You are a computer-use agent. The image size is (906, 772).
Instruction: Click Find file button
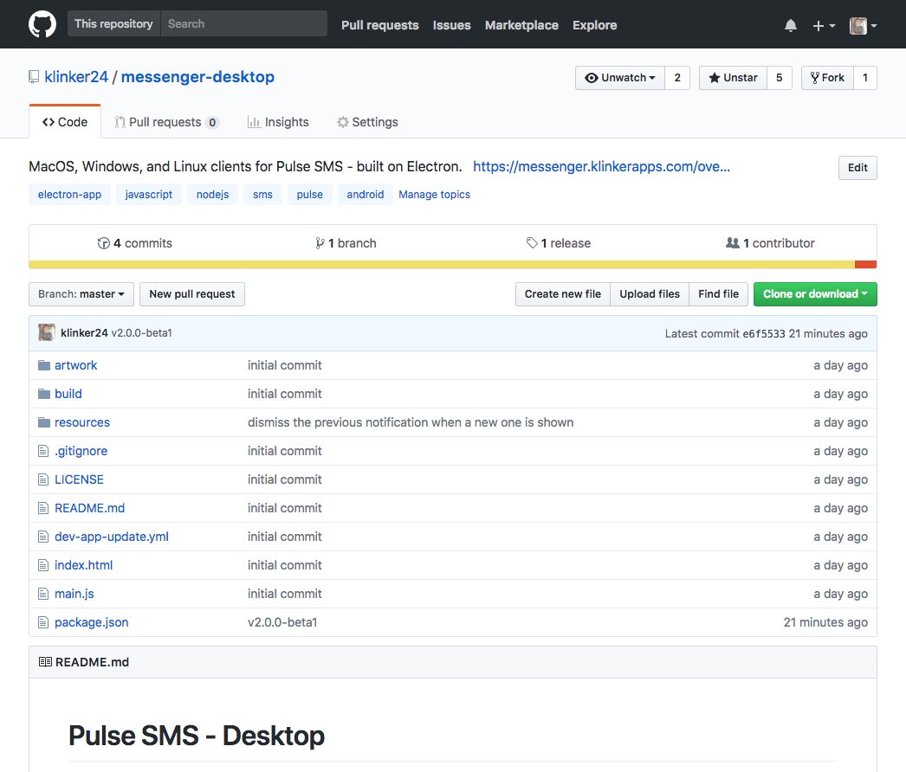[x=718, y=294]
